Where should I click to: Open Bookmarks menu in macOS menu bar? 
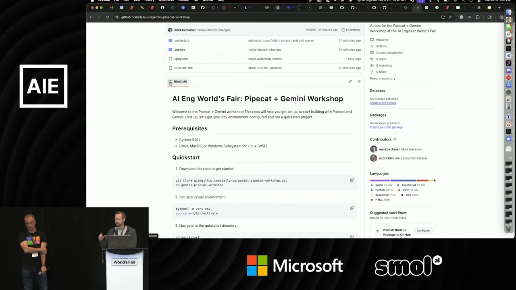[x=166, y=1]
